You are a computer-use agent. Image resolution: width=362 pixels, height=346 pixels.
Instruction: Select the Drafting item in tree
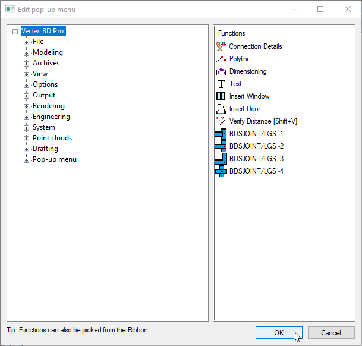46,149
